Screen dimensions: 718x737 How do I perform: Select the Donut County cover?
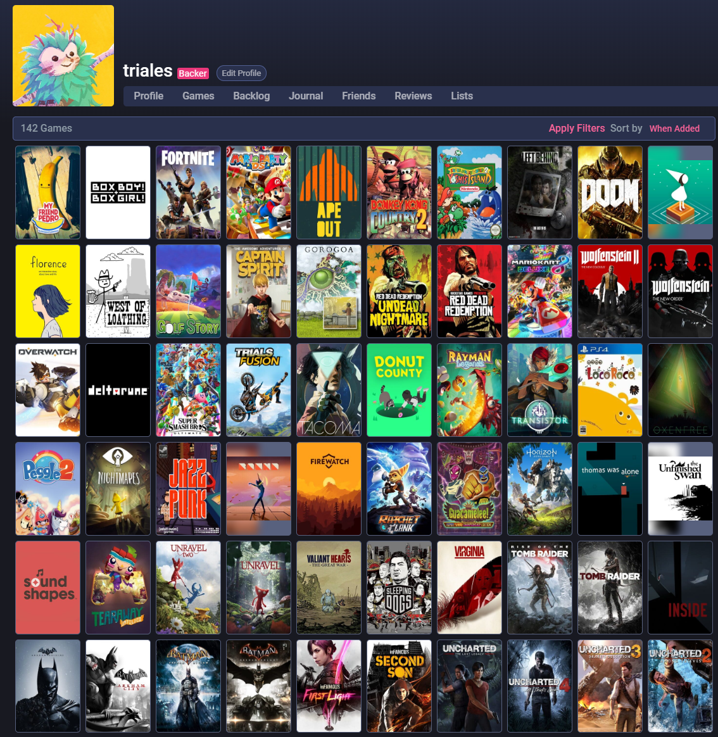(399, 390)
